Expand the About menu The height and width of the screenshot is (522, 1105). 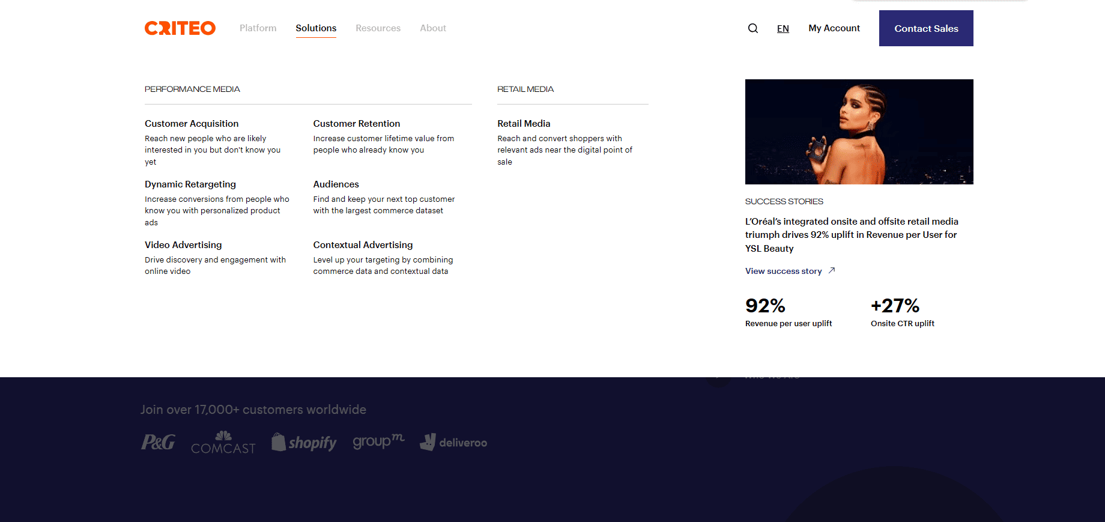pos(432,28)
